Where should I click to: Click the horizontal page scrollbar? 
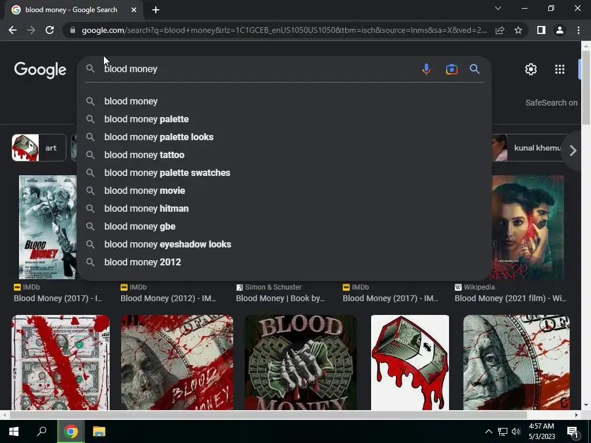[x=268, y=415]
